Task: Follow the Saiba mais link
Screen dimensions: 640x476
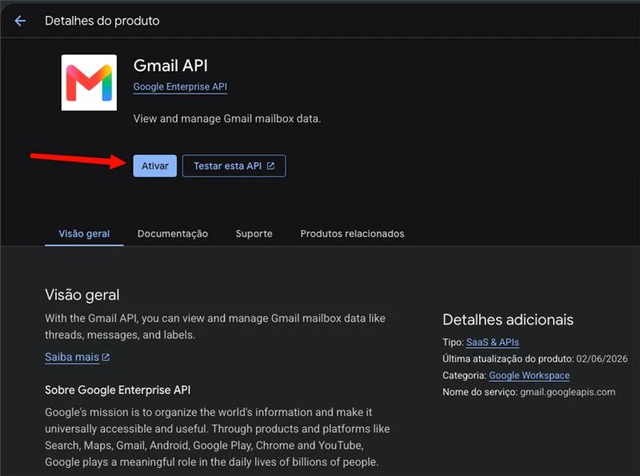Action: click(x=72, y=358)
